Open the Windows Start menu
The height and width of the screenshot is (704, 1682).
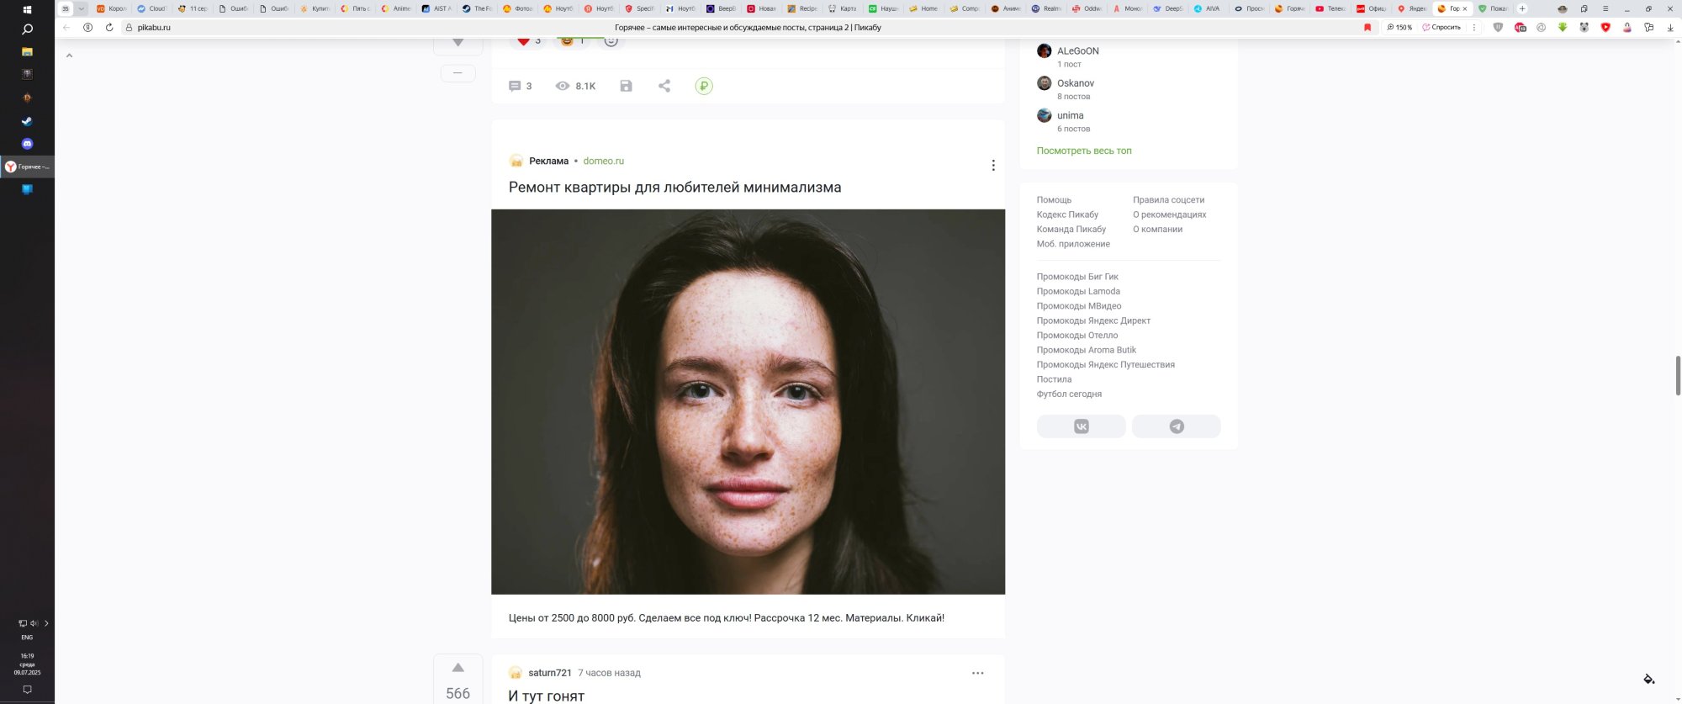[27, 9]
